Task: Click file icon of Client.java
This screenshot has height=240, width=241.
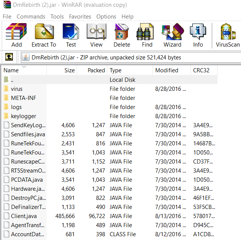Action: point(6,216)
